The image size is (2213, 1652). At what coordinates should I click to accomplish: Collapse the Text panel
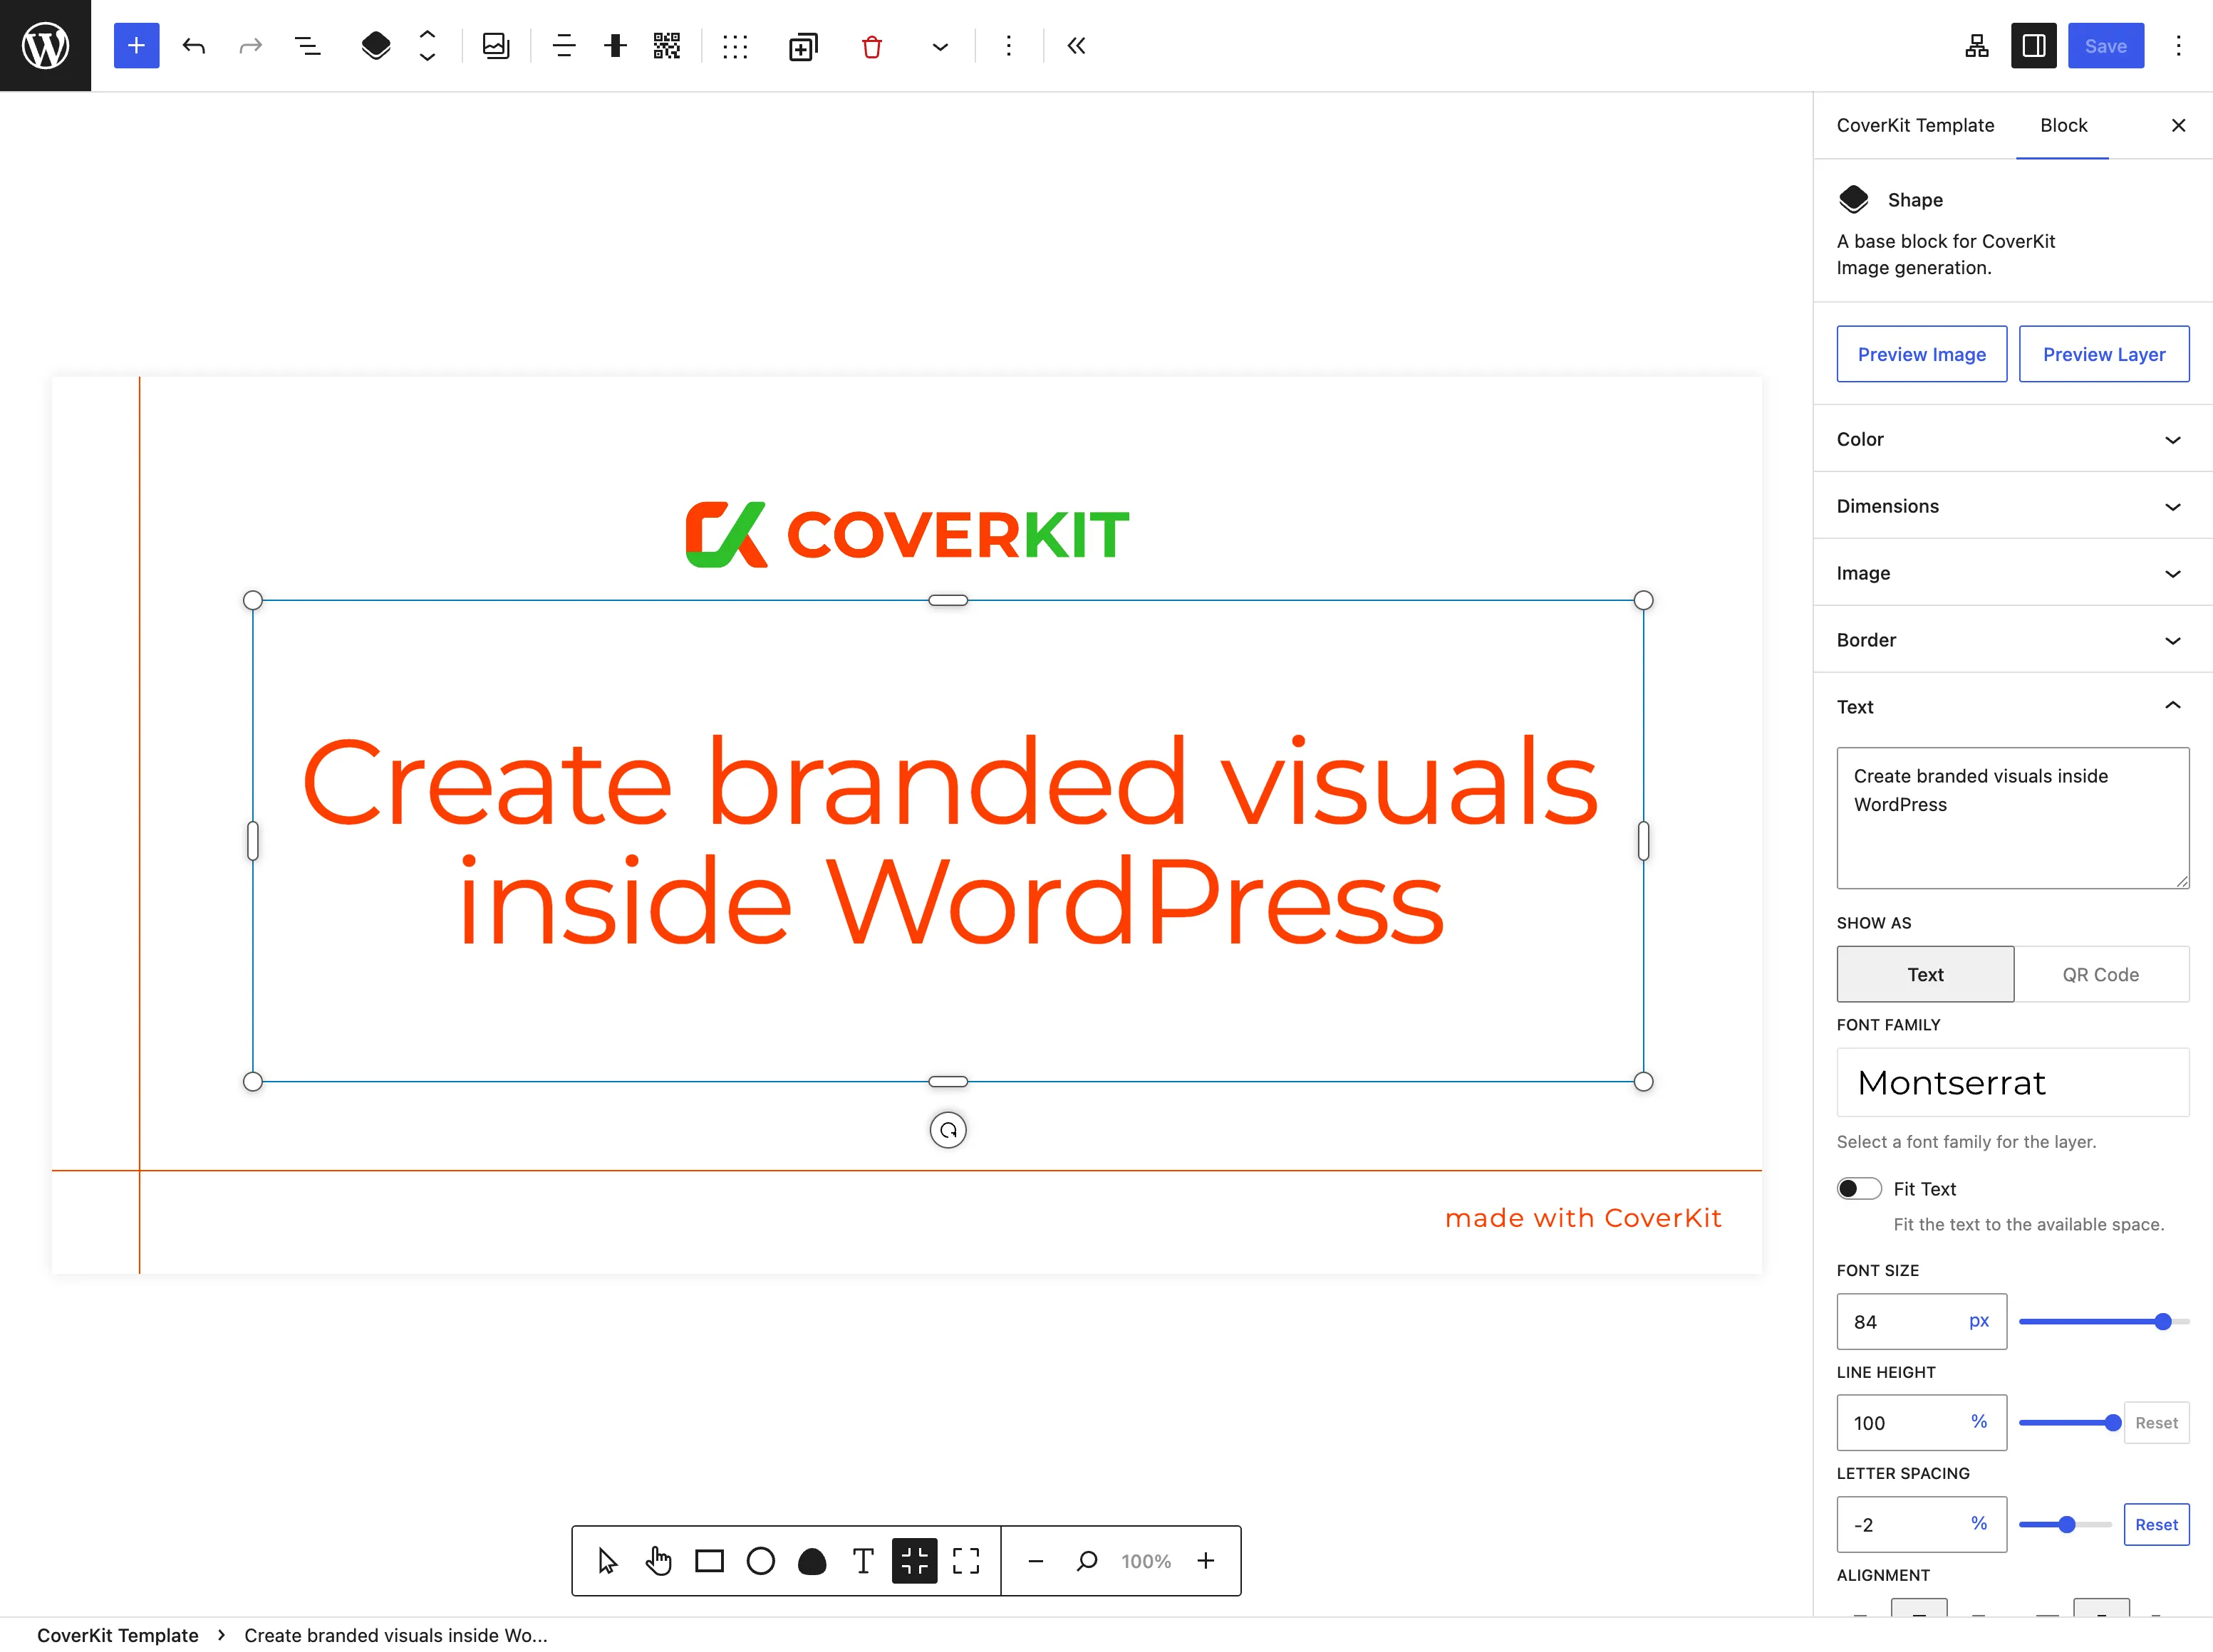pyautogui.click(x=2013, y=707)
